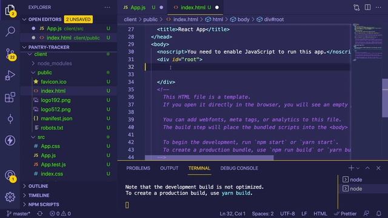This screenshot has height=218, width=388.
Task: Click Prettier in the status bar
Action: tap(345, 214)
